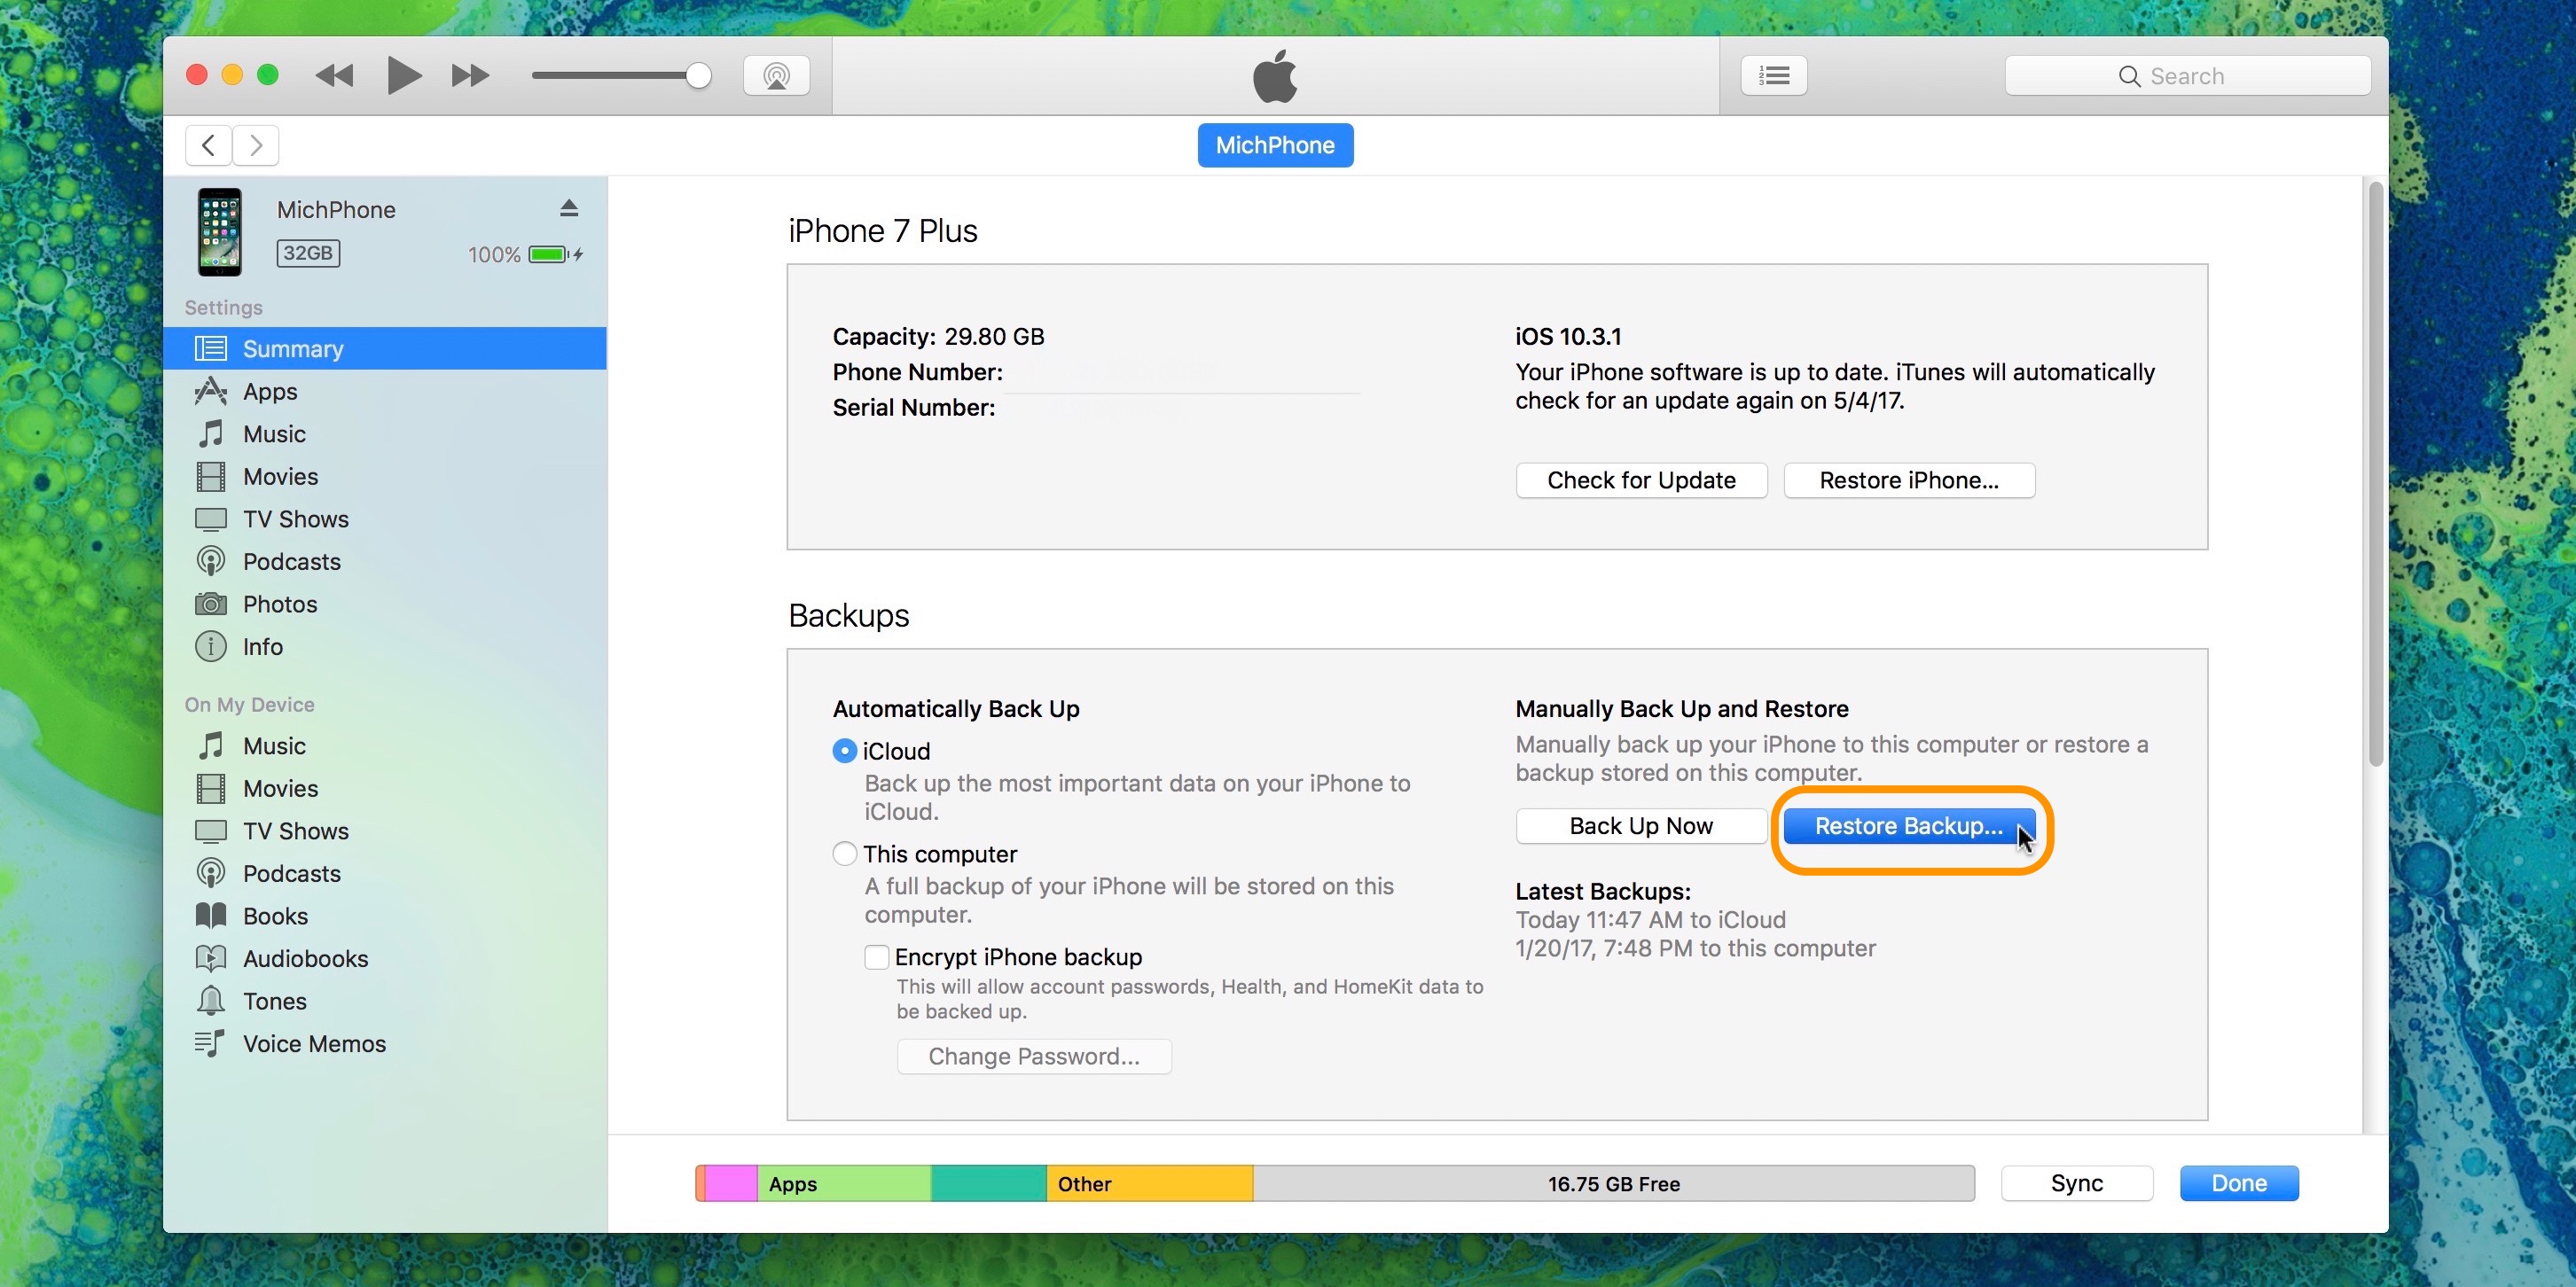Adjust the volume slider
Viewport: 2576px width, 1287px height.
click(697, 75)
